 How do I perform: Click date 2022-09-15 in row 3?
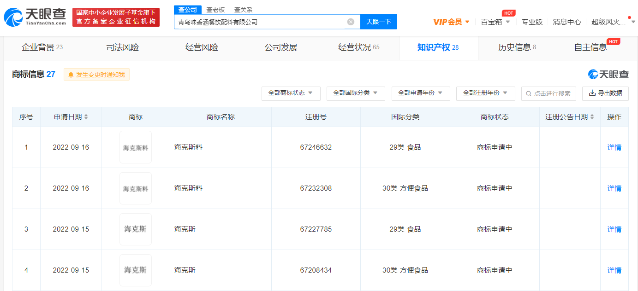coord(71,229)
